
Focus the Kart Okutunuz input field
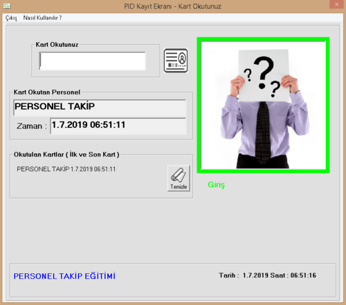[92, 61]
